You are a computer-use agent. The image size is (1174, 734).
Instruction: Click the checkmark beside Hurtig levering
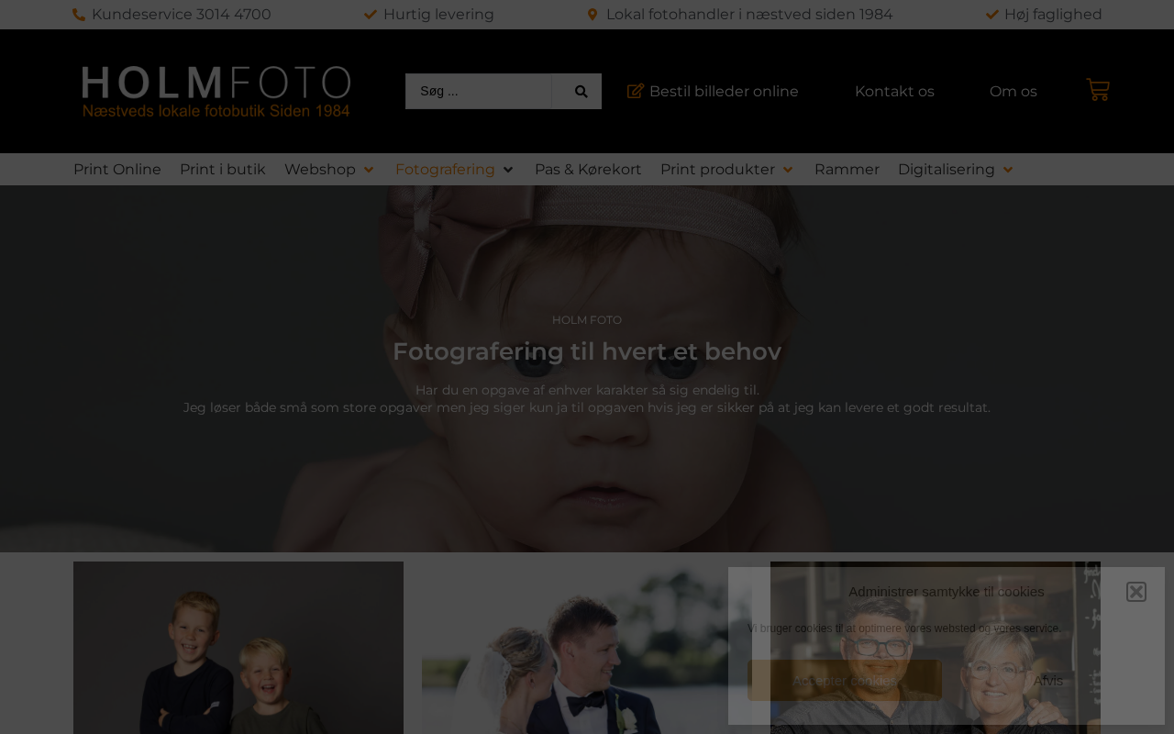click(371, 15)
